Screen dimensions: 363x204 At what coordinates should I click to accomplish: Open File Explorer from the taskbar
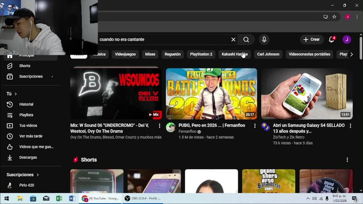20,199
